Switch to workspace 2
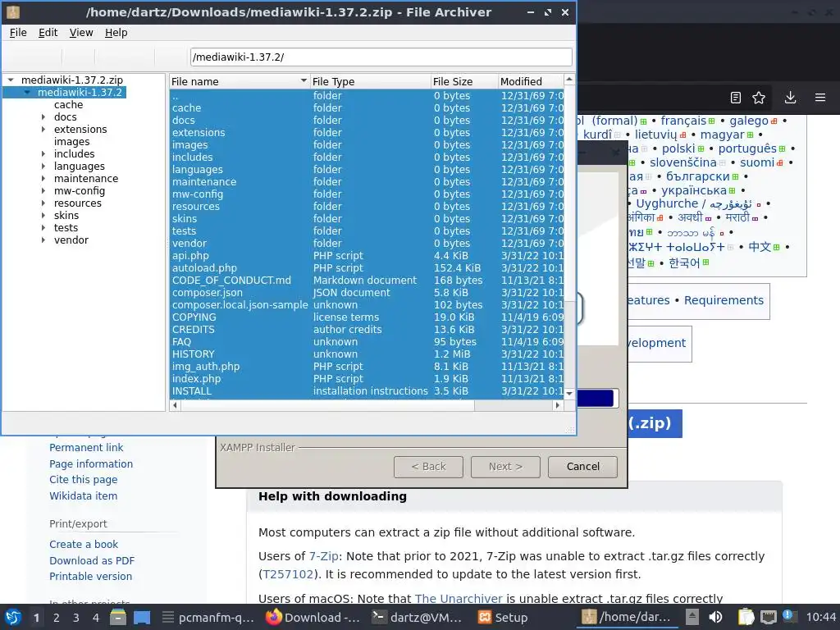Screen dimensions: 840x630 pyautogui.click(x=57, y=618)
